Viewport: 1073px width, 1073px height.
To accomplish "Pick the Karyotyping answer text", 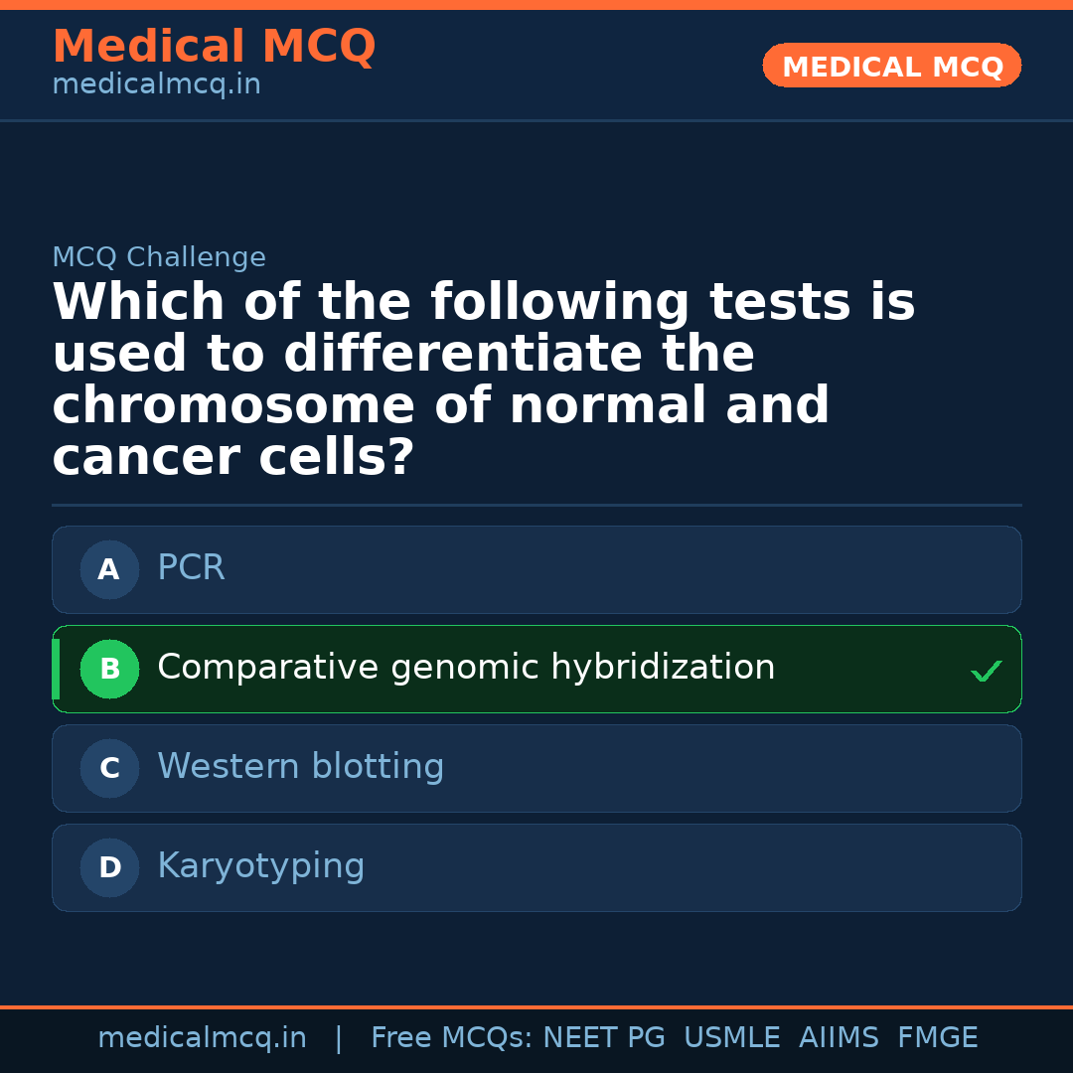I will click(260, 866).
